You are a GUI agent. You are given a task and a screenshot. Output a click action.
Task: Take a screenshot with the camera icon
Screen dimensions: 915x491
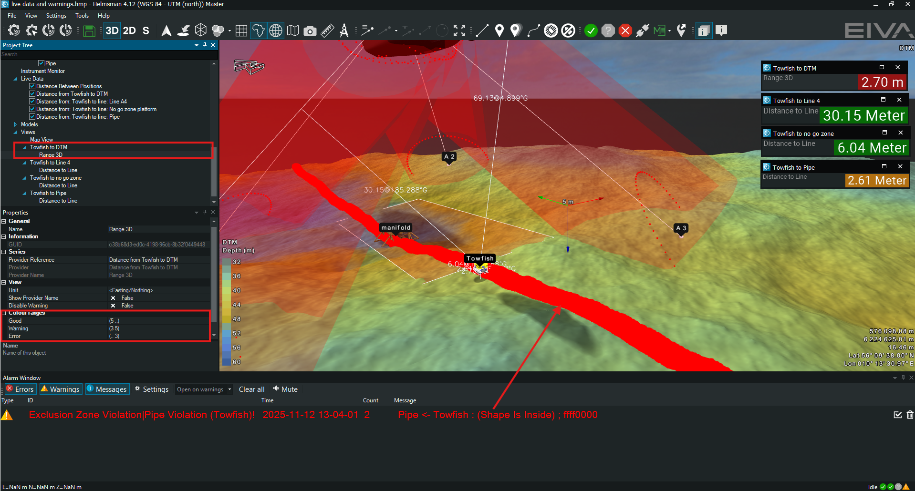click(x=310, y=31)
